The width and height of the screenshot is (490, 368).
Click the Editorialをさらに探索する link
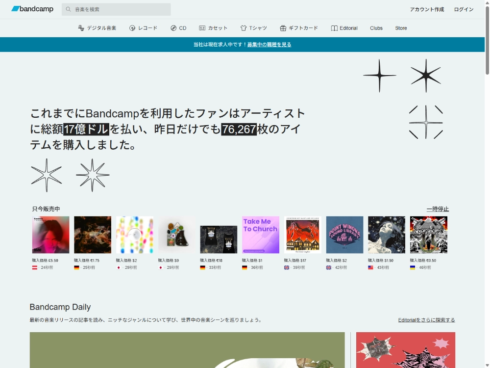pos(426,319)
